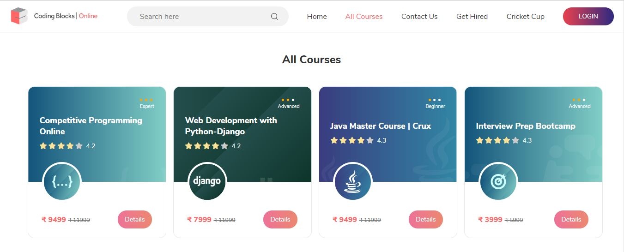This screenshot has height=252, width=624.
Task: Click the curly braces Competitive Programming icon
Action: (x=62, y=182)
